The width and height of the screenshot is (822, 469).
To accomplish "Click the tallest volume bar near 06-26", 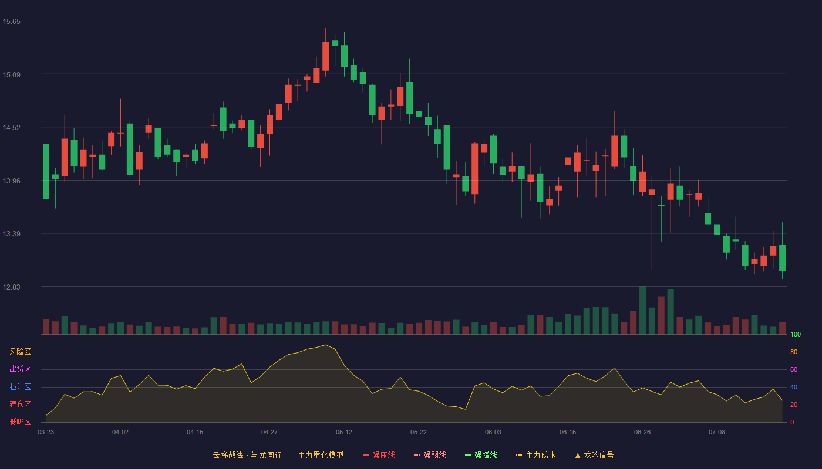I will click(x=642, y=310).
